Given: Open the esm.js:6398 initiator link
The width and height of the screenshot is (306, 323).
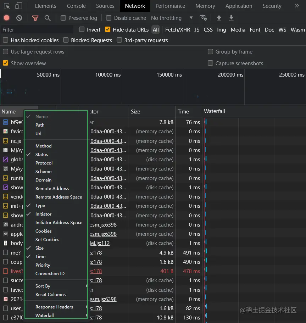Looking at the screenshot, I should [104, 225].
